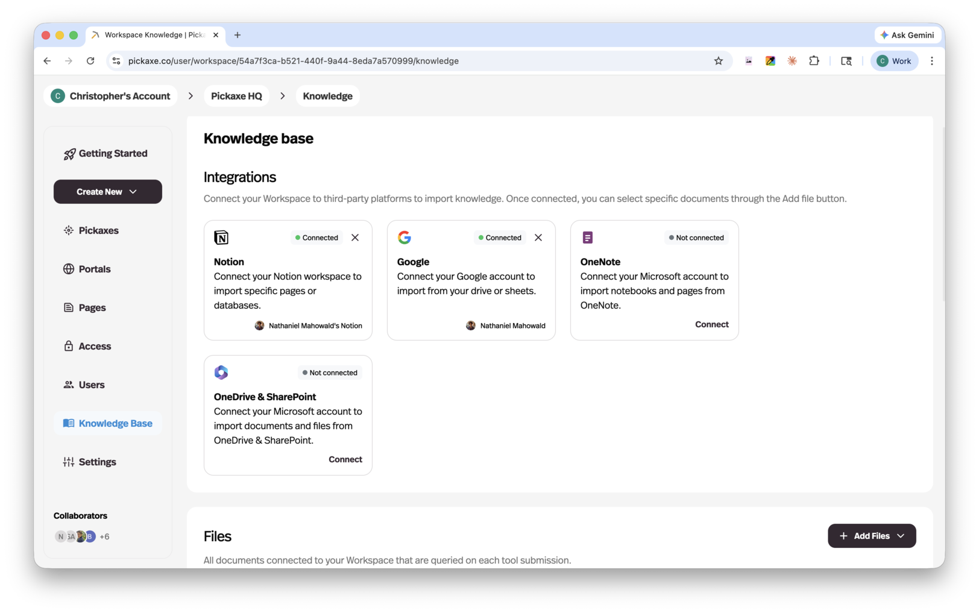The height and width of the screenshot is (613, 979).
Task: Click the Getting Started rocket icon
Action: (x=70, y=154)
